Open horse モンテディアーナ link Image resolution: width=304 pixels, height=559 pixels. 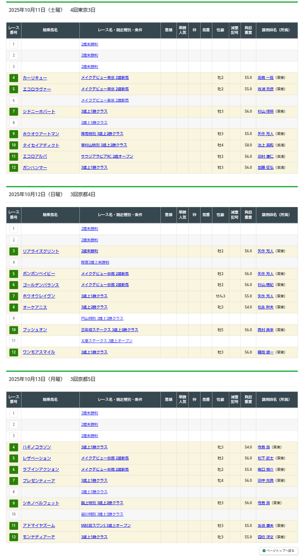(39, 537)
